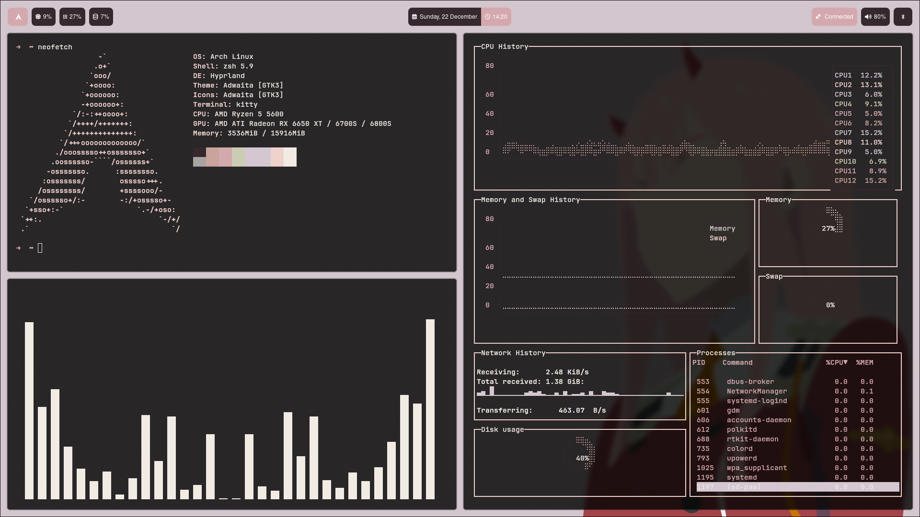Open the Connected network status widget
This screenshot has width=920, height=517.
[834, 17]
